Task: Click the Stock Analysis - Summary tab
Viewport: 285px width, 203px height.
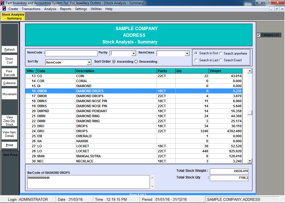Action: [13, 16]
